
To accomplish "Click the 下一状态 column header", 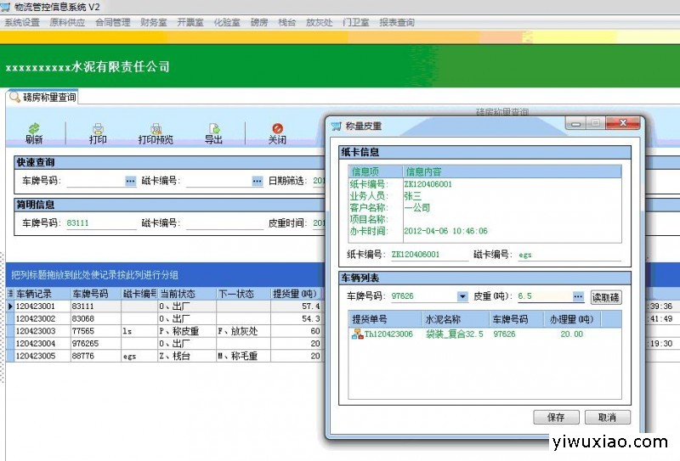I will pyautogui.click(x=243, y=294).
